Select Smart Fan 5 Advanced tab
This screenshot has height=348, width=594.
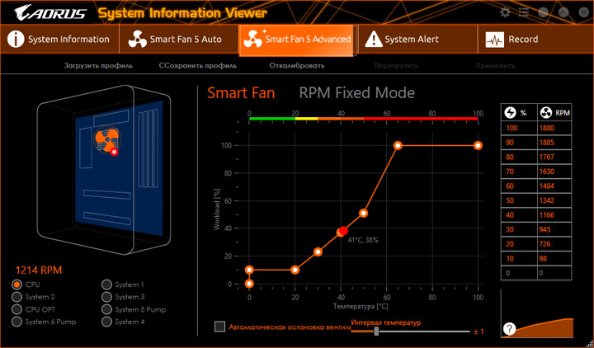pos(298,40)
